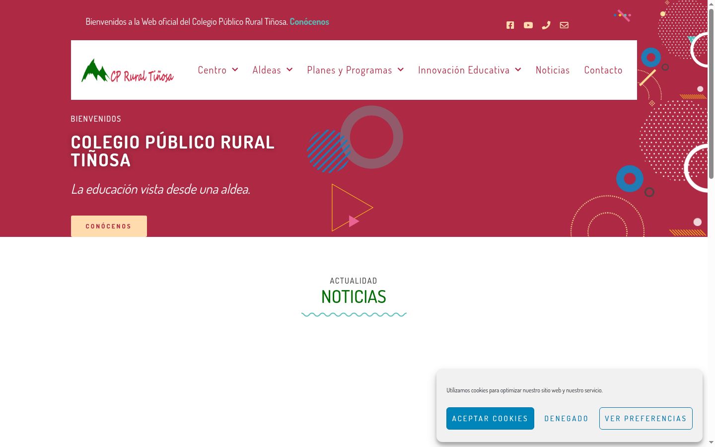The width and height of the screenshot is (715, 447).
Task: Click the CP Rural Tiñosa logo
Action: click(128, 71)
